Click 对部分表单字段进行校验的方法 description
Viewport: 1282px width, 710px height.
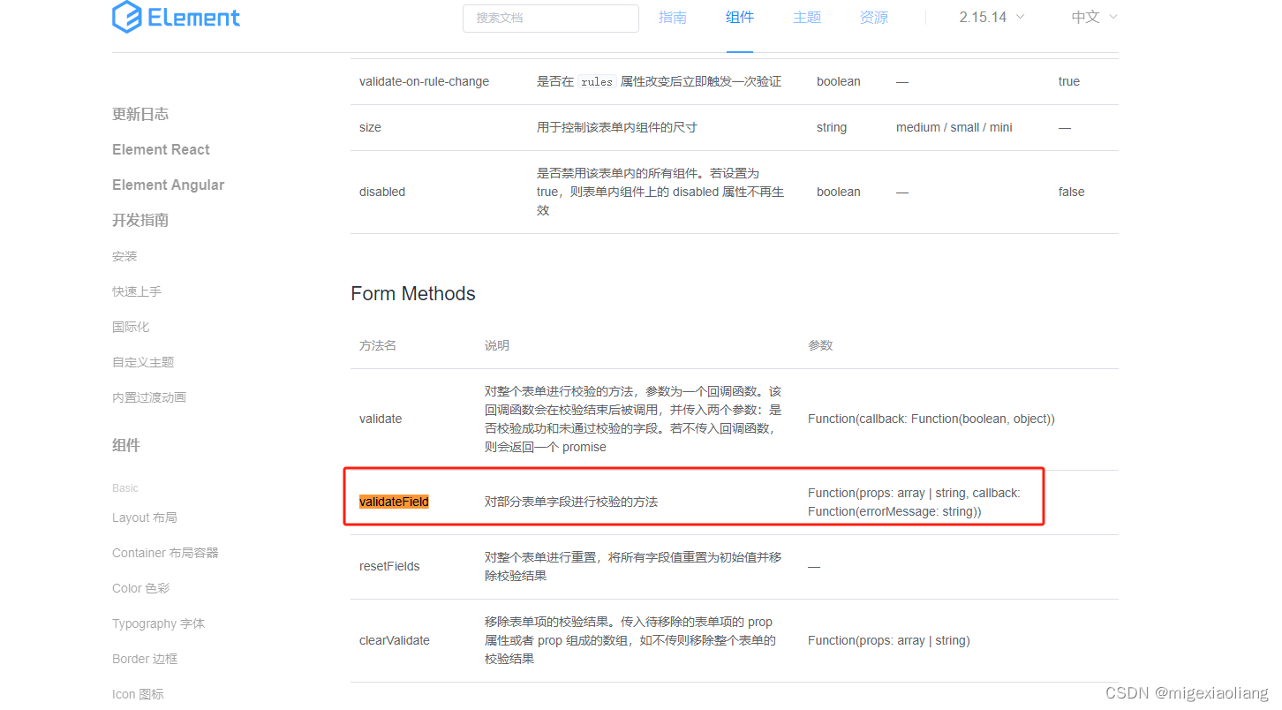(x=571, y=502)
